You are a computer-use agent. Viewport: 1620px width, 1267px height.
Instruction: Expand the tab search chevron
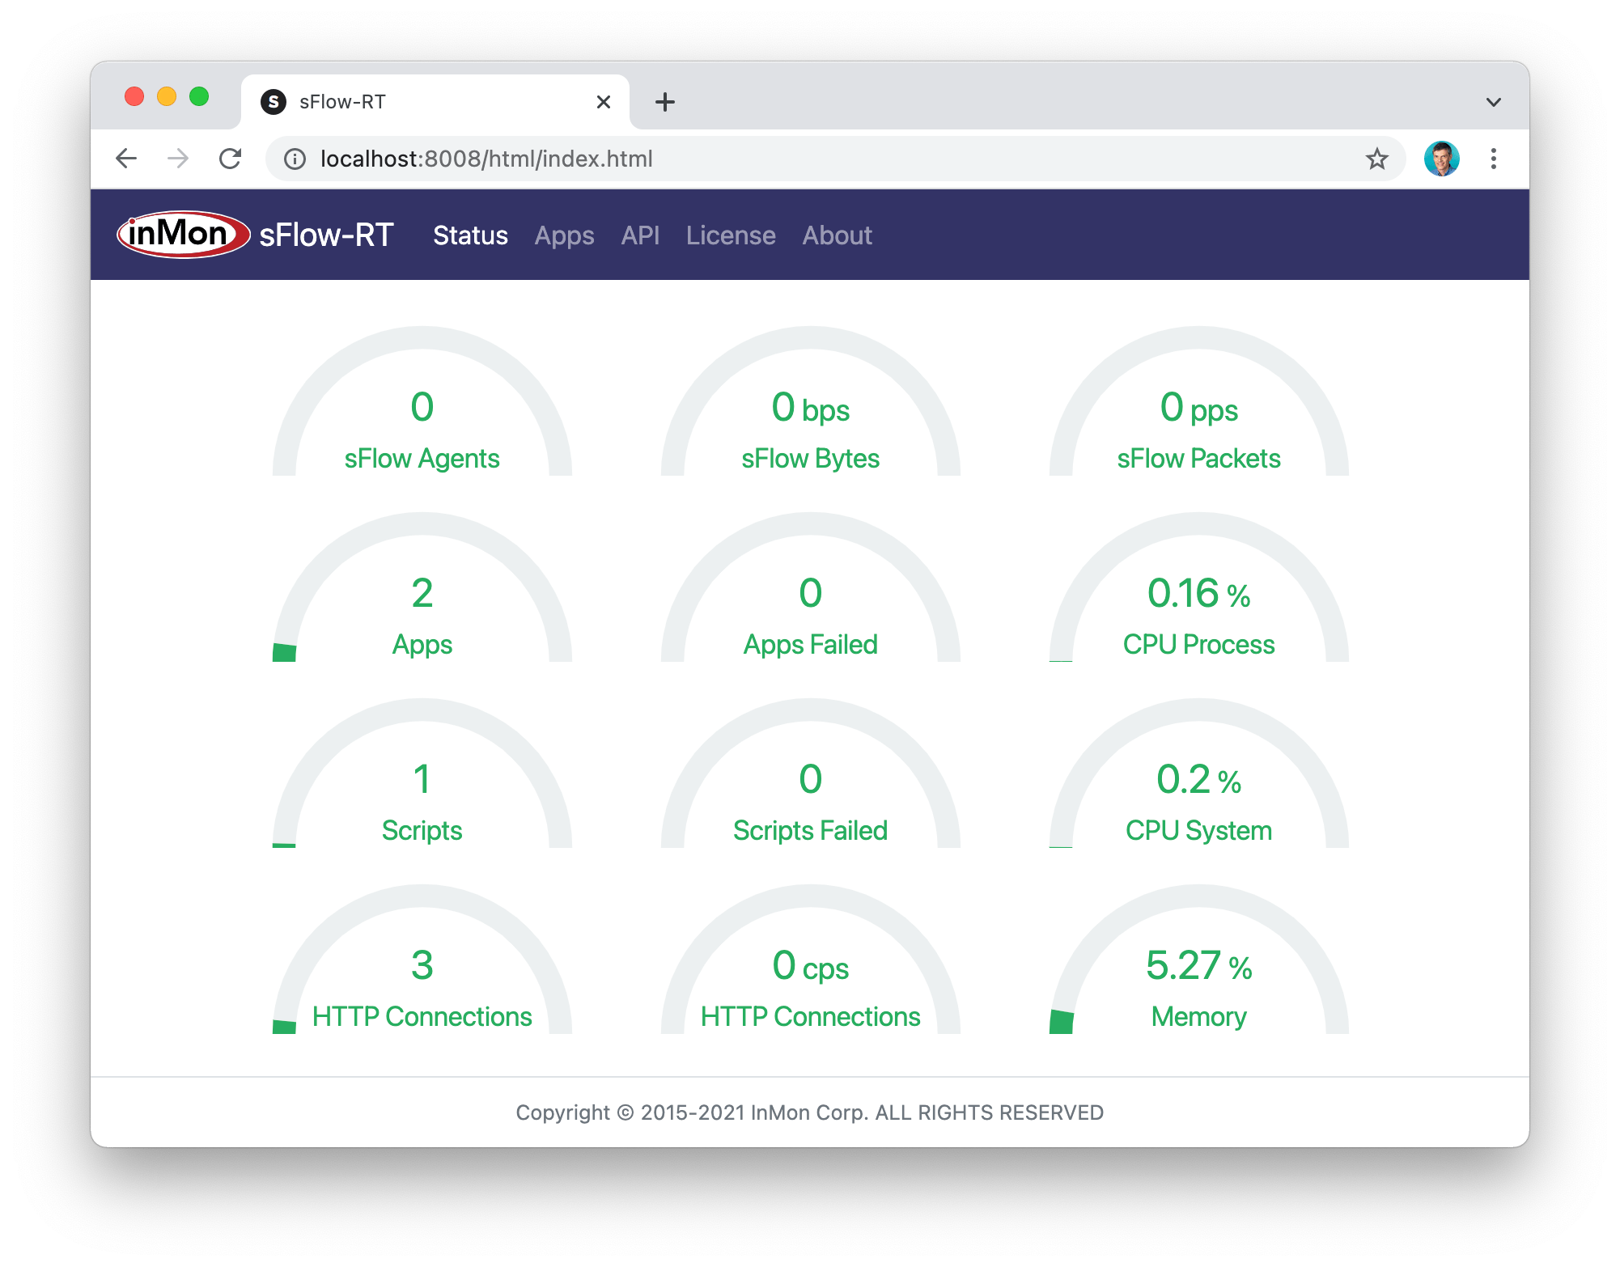1494,102
